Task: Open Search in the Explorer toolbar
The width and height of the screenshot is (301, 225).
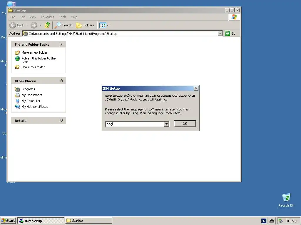Action: [x=63, y=25]
